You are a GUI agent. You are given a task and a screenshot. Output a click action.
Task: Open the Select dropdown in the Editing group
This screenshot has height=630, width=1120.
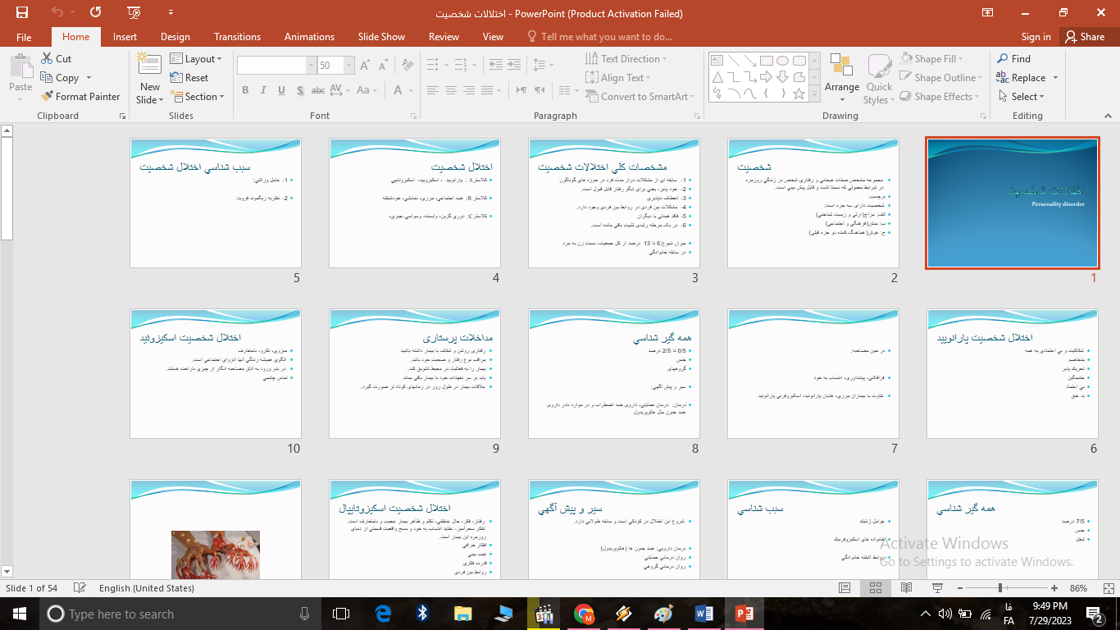(x=1022, y=97)
